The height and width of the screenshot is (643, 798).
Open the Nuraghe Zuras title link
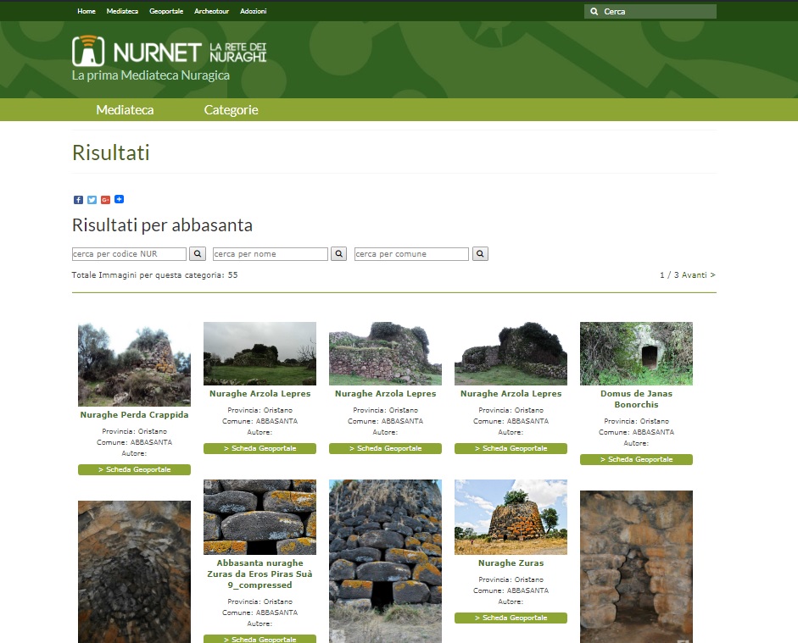tap(511, 563)
